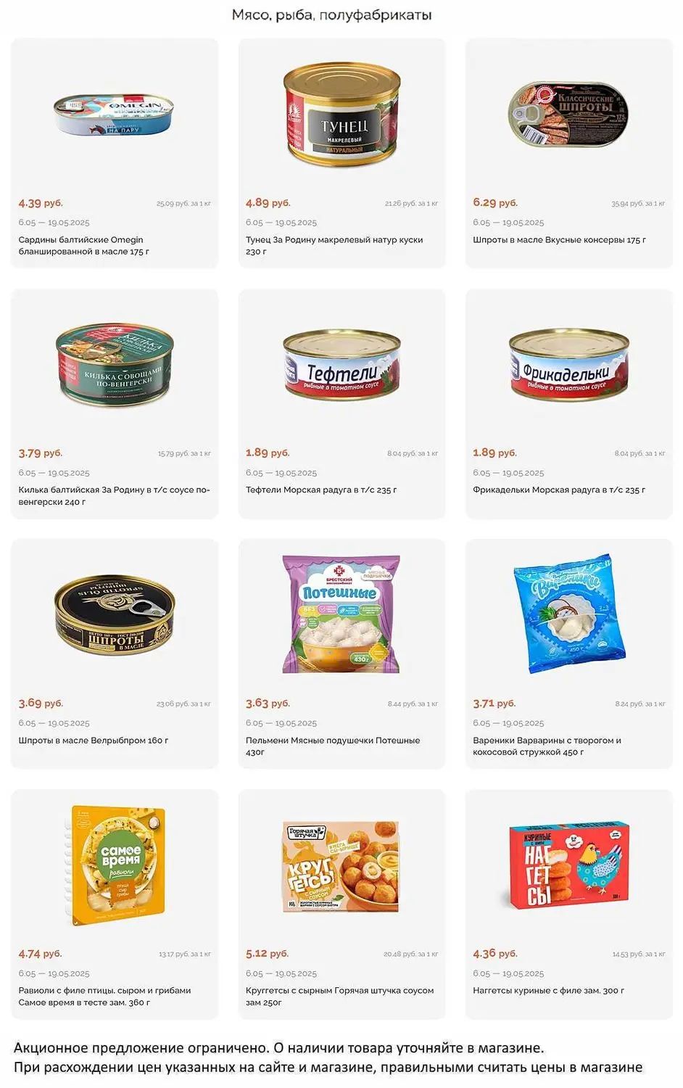Screen dimensions: 683x1088
Task: Open the Килька с овощами по-венгерски can image
Action: click(115, 364)
